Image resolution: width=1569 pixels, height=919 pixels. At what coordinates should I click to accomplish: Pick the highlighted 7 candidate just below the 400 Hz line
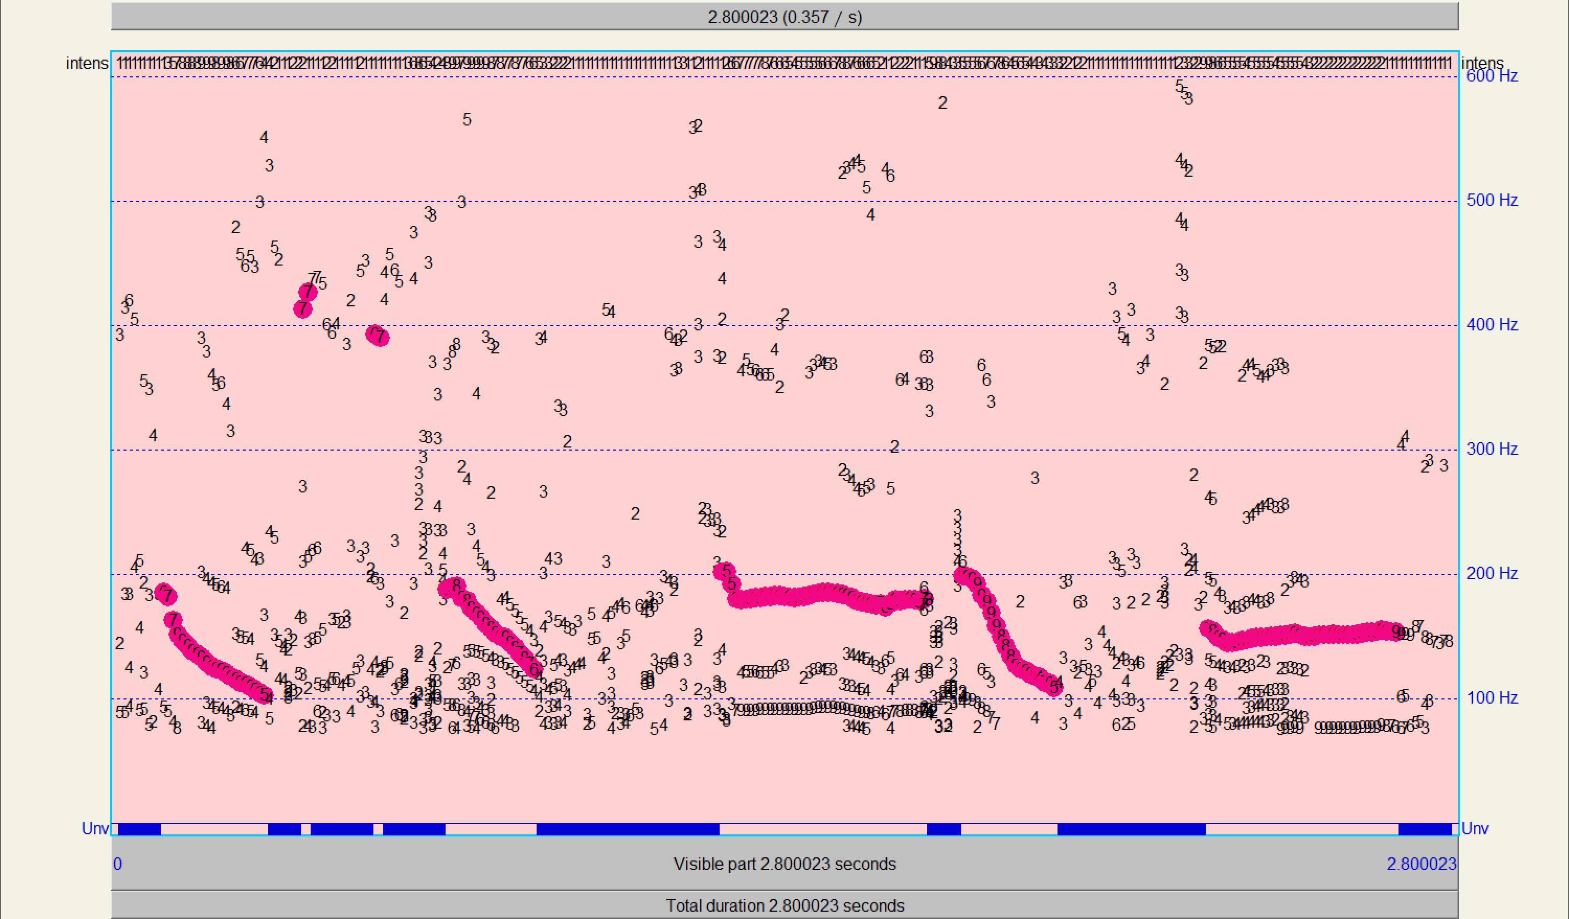pos(379,337)
